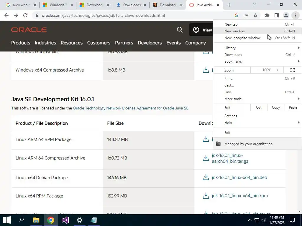The width and height of the screenshot is (302, 226).
Task: Expand the More tools submenu
Action: tap(257, 99)
